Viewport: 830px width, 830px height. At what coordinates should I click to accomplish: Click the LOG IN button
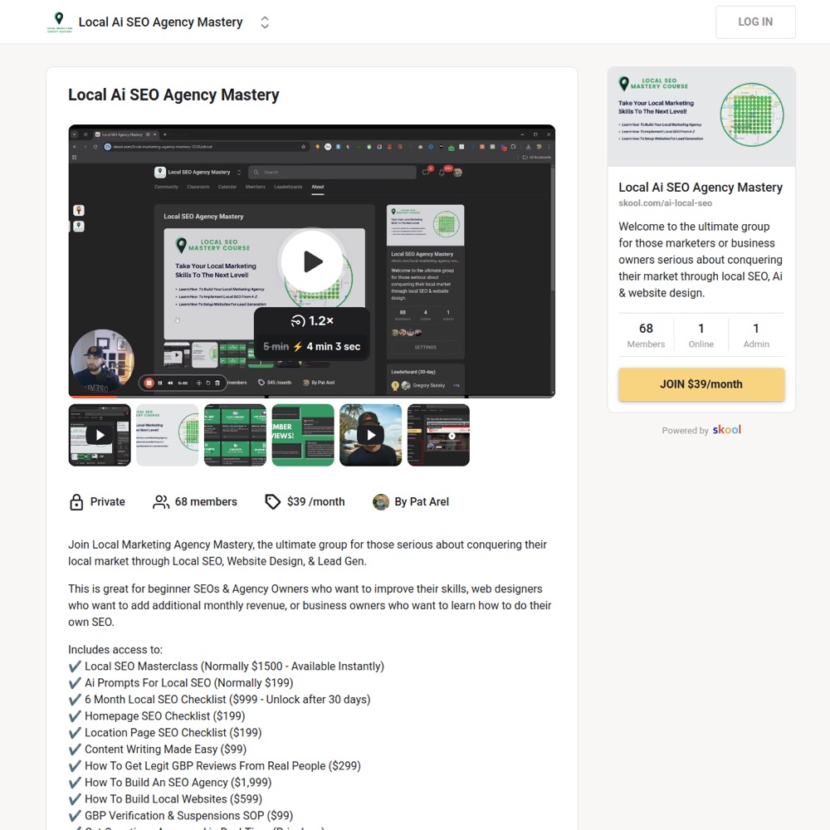[x=755, y=22]
